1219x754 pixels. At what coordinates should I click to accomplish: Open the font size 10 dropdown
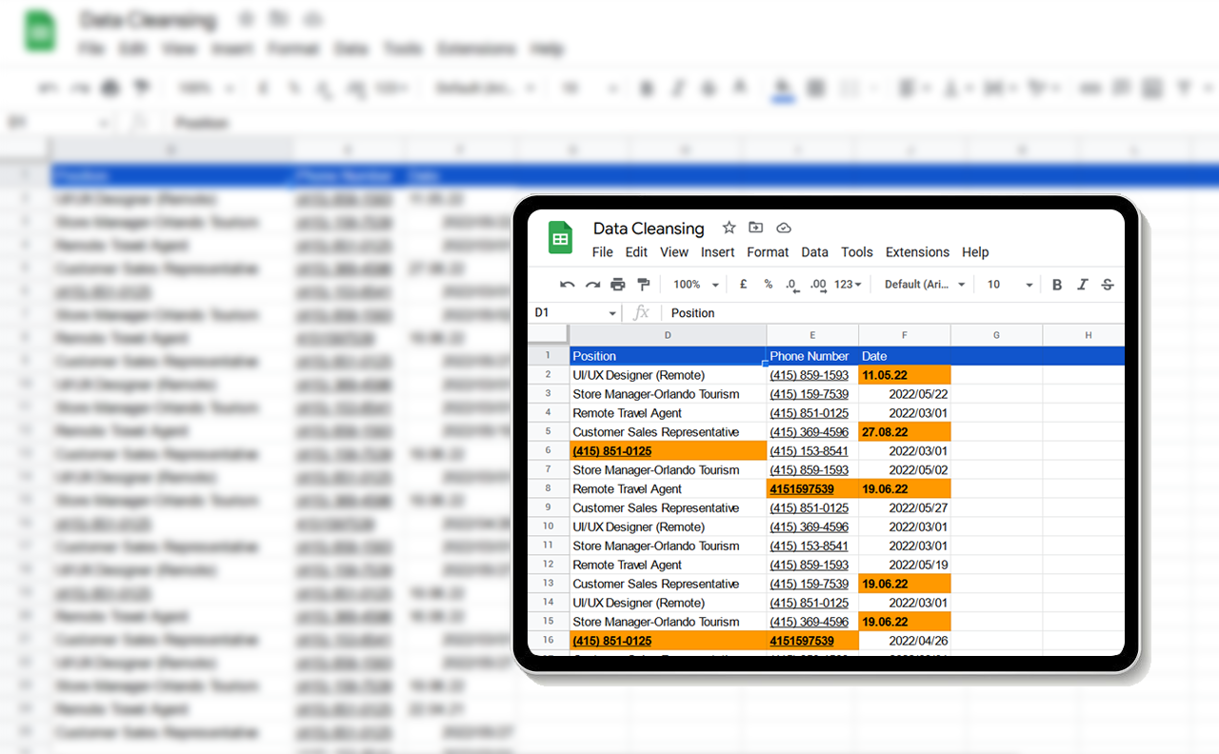tap(1009, 285)
